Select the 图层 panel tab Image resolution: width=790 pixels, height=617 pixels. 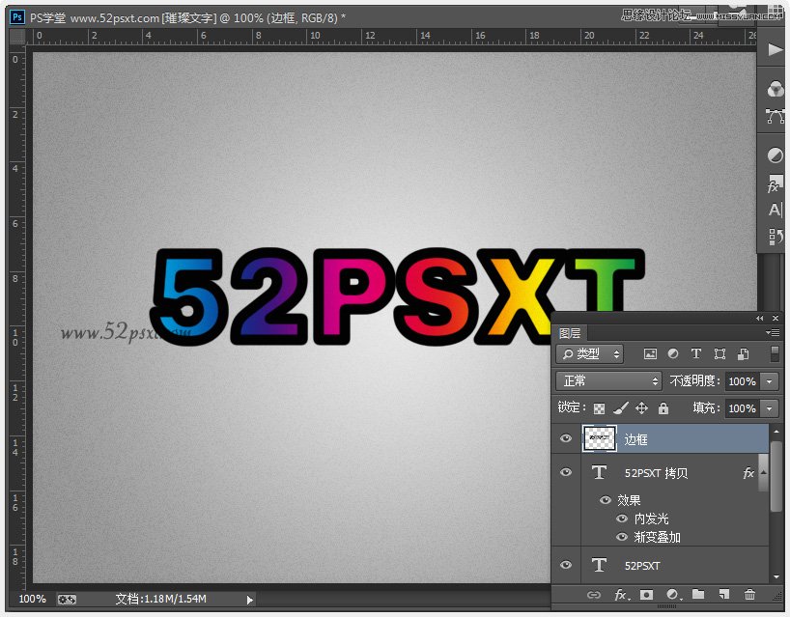tap(570, 333)
